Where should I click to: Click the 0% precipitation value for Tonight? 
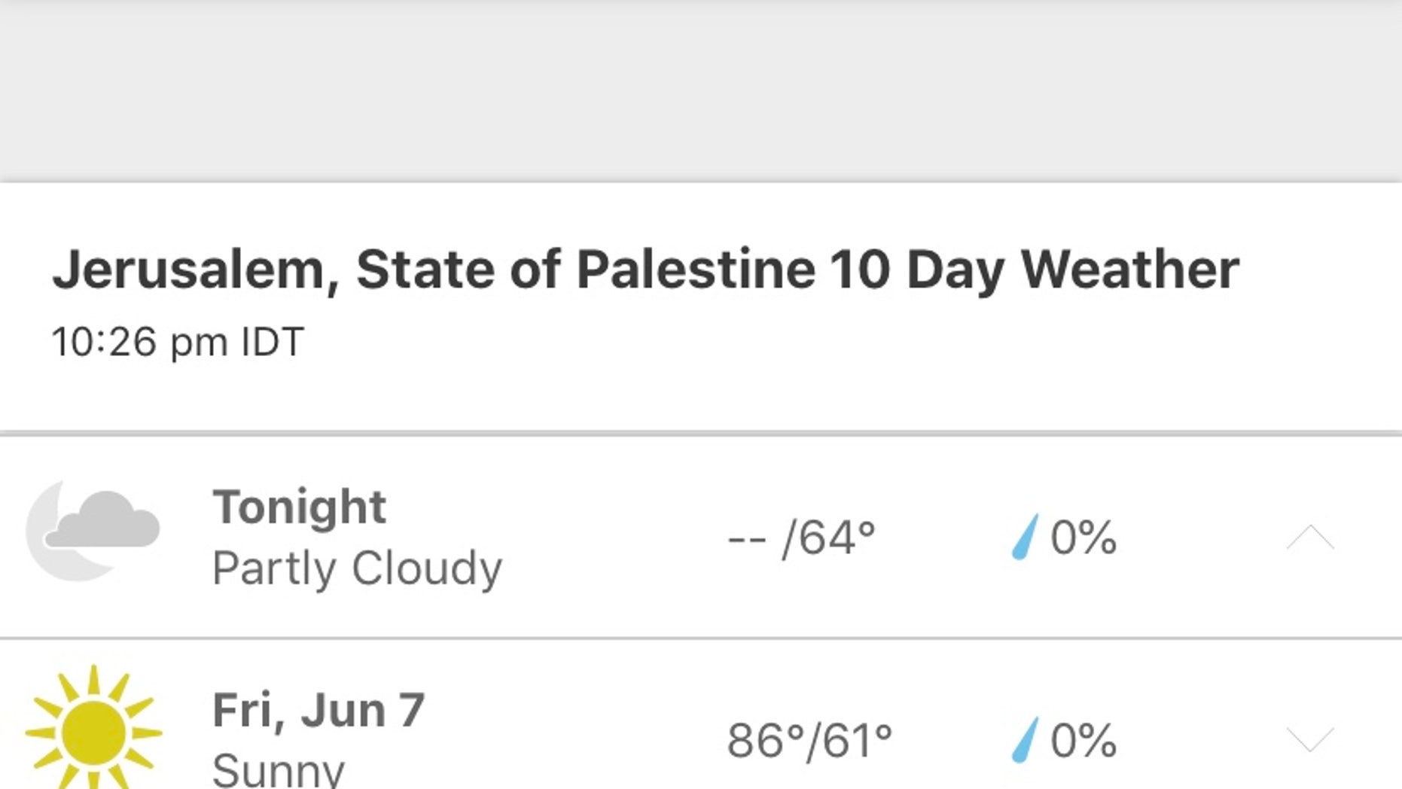1084,538
